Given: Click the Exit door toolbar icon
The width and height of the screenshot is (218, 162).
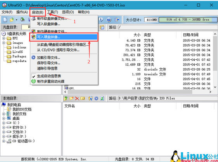Looking at the screenshot, I should point(117,20).
